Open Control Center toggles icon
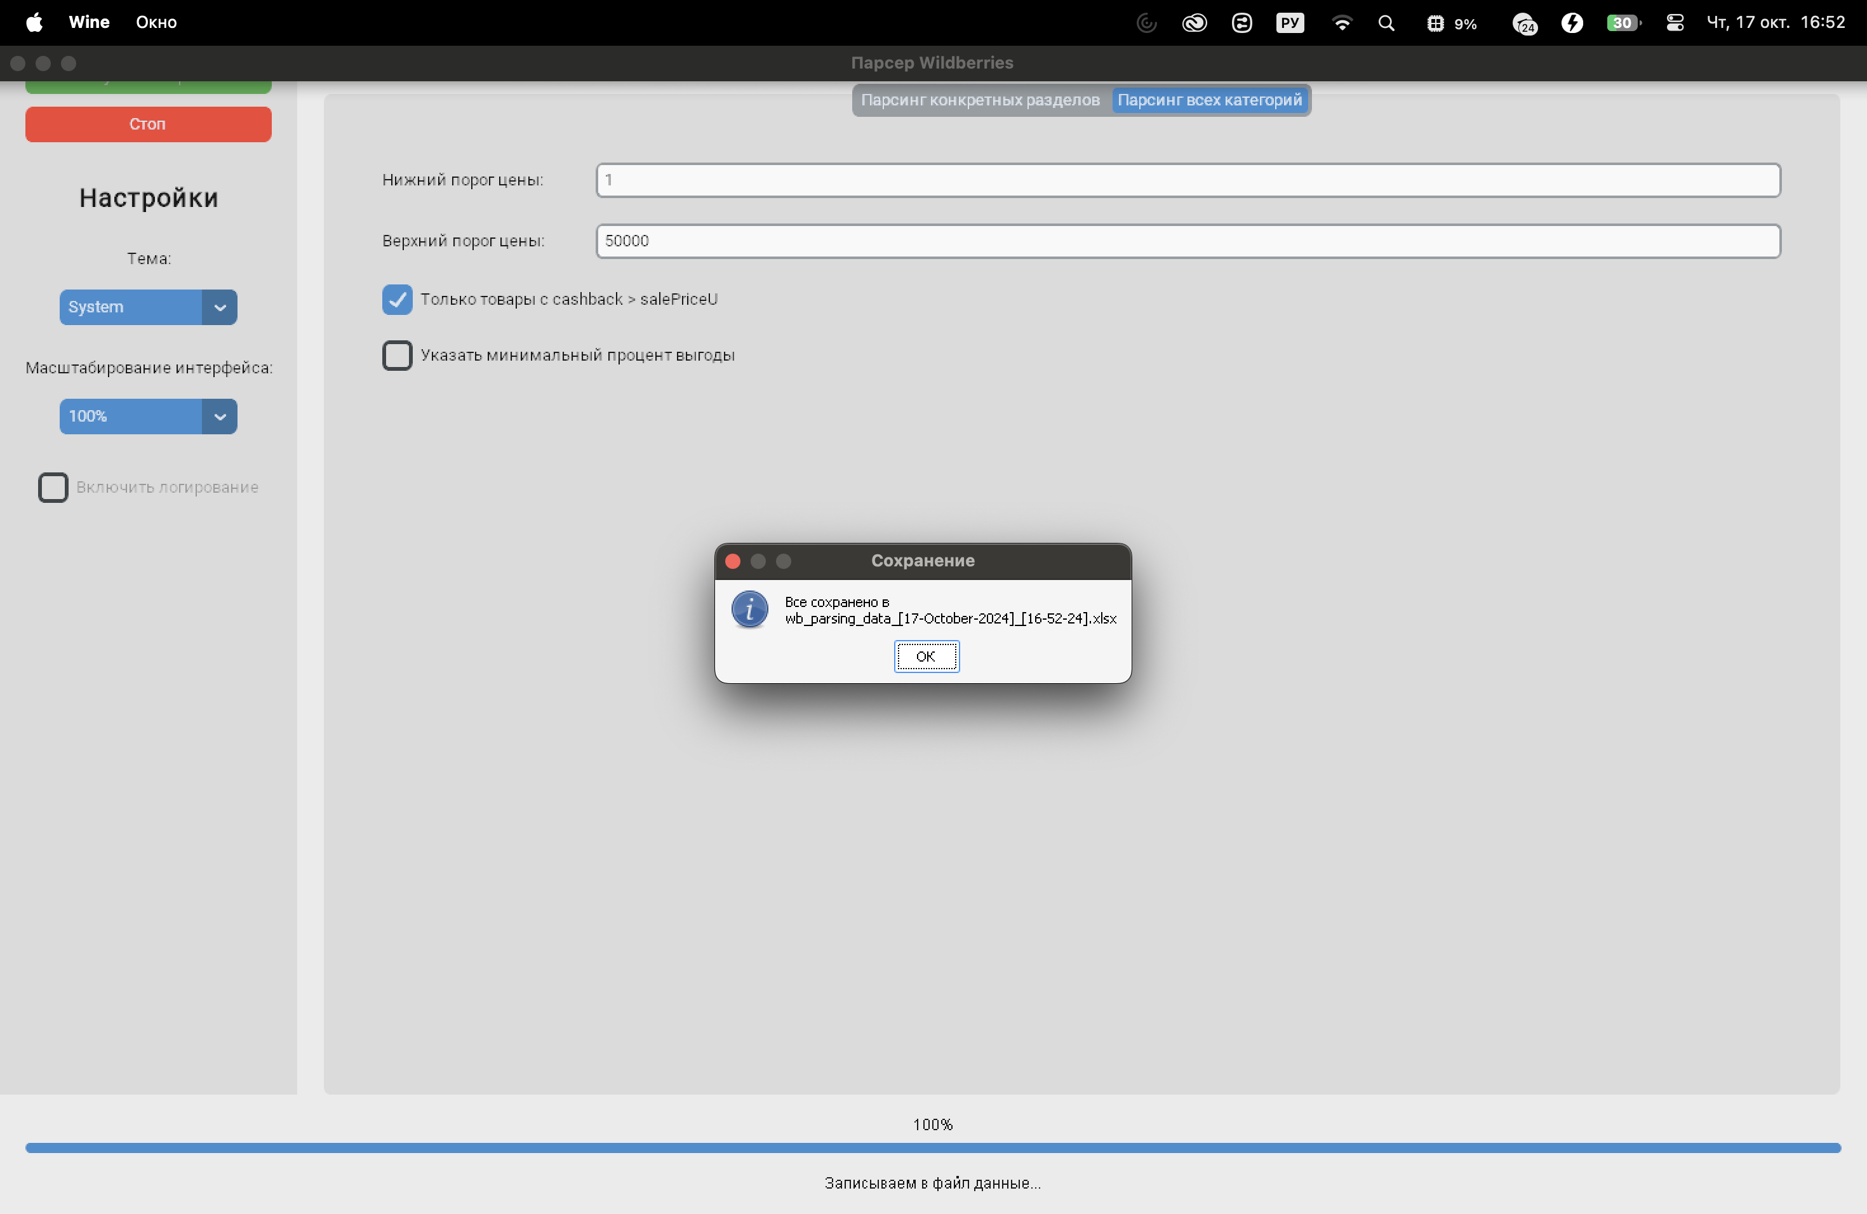Image resolution: width=1867 pixels, height=1214 pixels. [1675, 23]
